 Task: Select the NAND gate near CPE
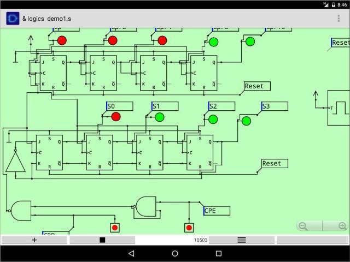(x=146, y=206)
